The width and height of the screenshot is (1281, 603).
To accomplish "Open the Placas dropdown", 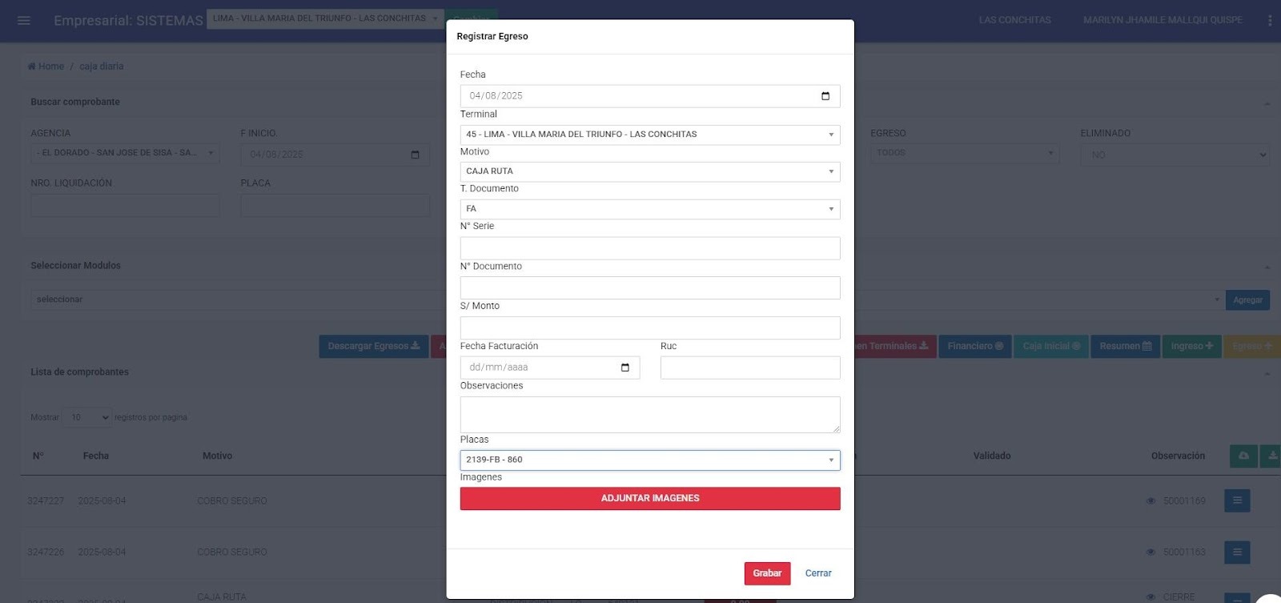I will point(649,460).
